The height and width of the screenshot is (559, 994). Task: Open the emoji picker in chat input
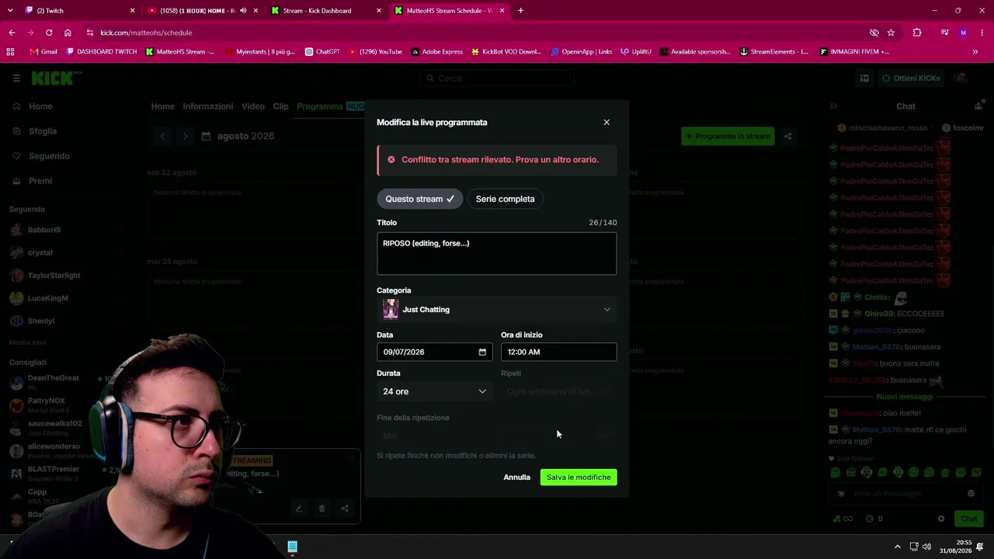point(971,494)
